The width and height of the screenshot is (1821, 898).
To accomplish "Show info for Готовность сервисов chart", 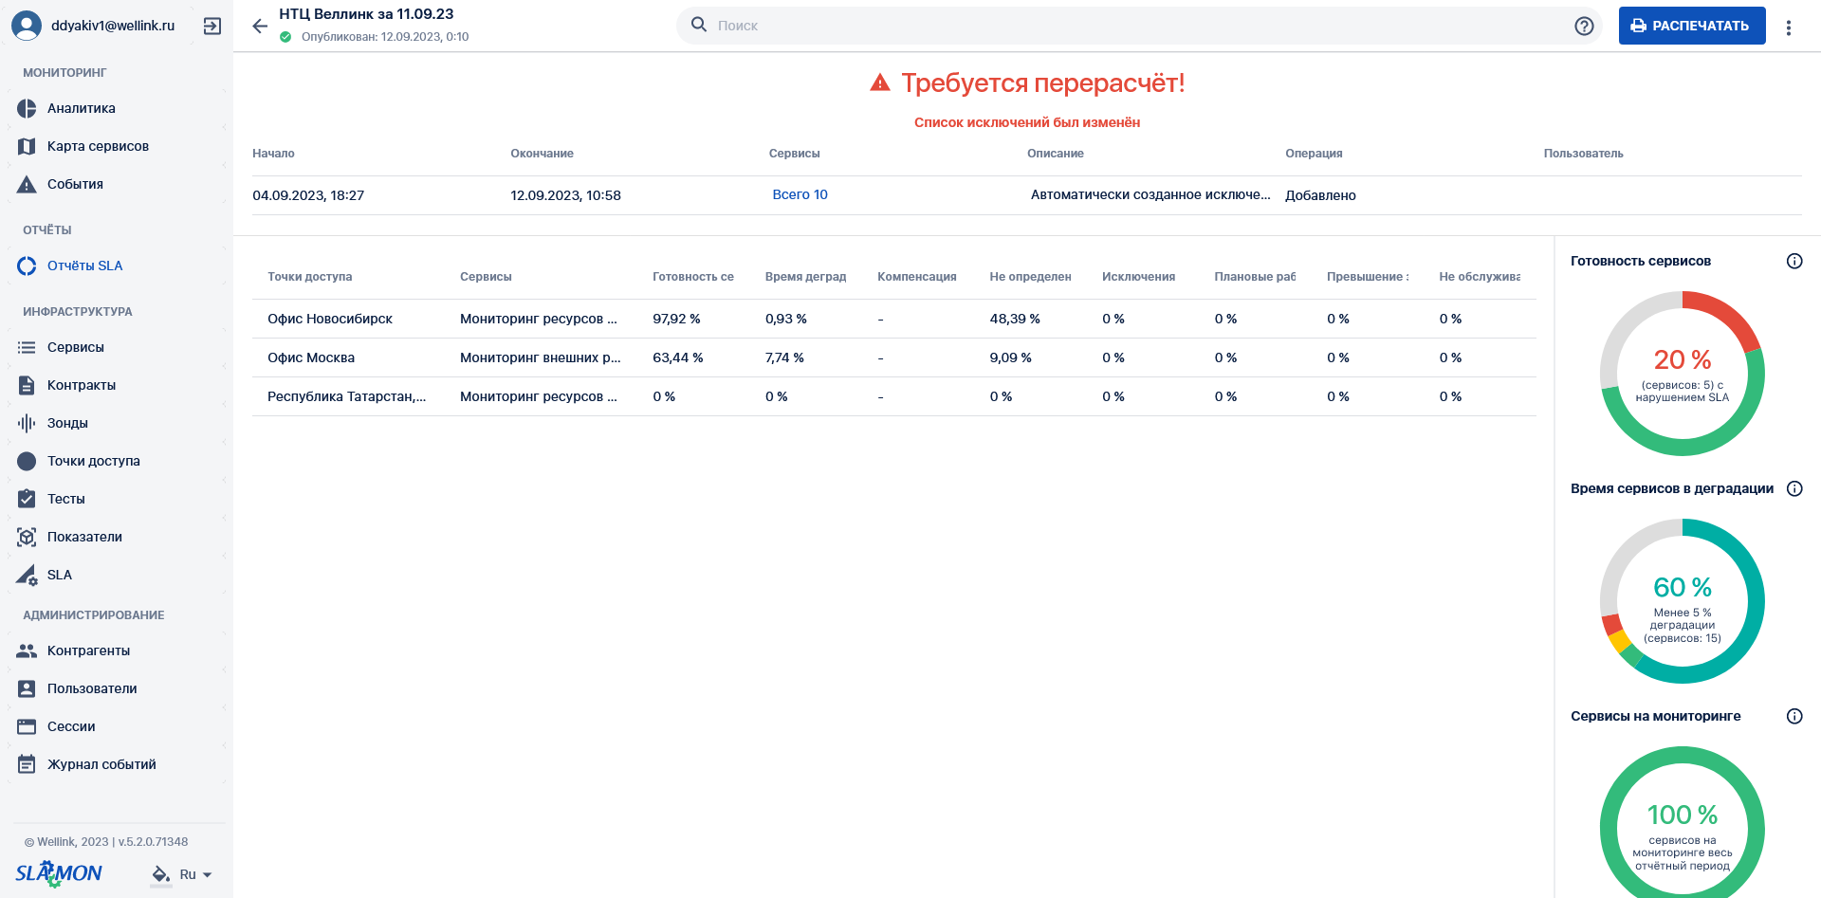I will [1794, 261].
